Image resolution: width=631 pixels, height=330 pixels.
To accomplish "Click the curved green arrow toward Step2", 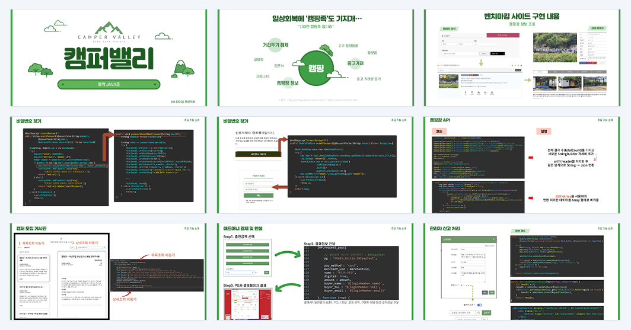I will pos(287,254).
